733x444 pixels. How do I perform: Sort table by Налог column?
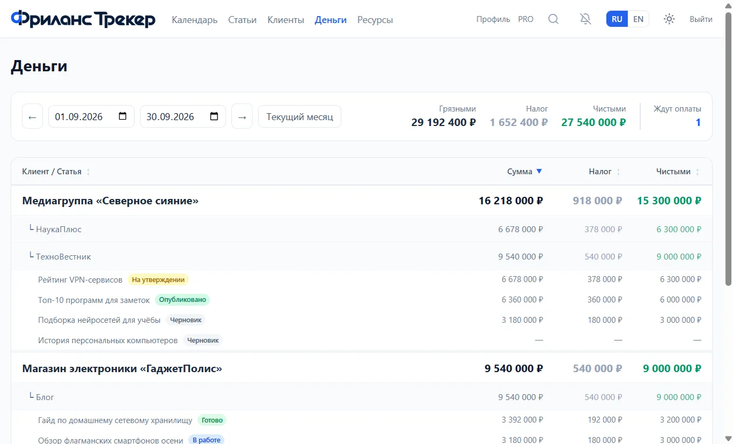tap(605, 172)
